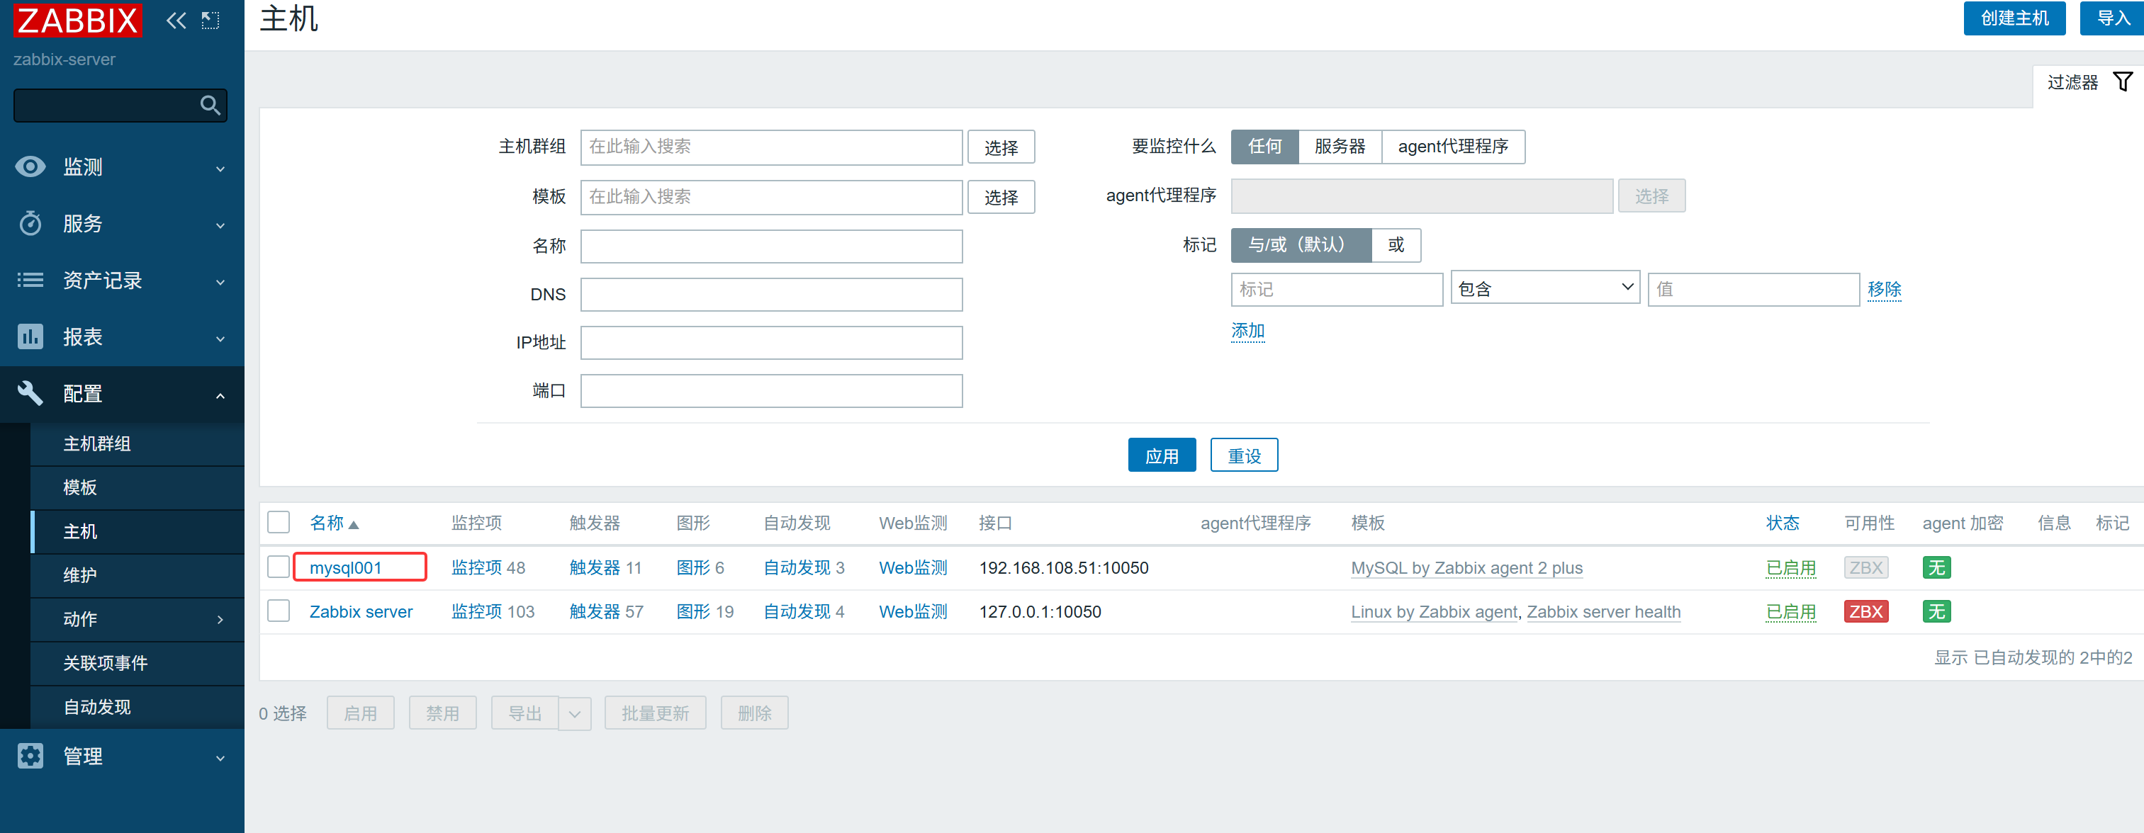Click the red ZBX badge for Zabbix server
The height and width of the screenshot is (833, 2144).
pos(1866,613)
